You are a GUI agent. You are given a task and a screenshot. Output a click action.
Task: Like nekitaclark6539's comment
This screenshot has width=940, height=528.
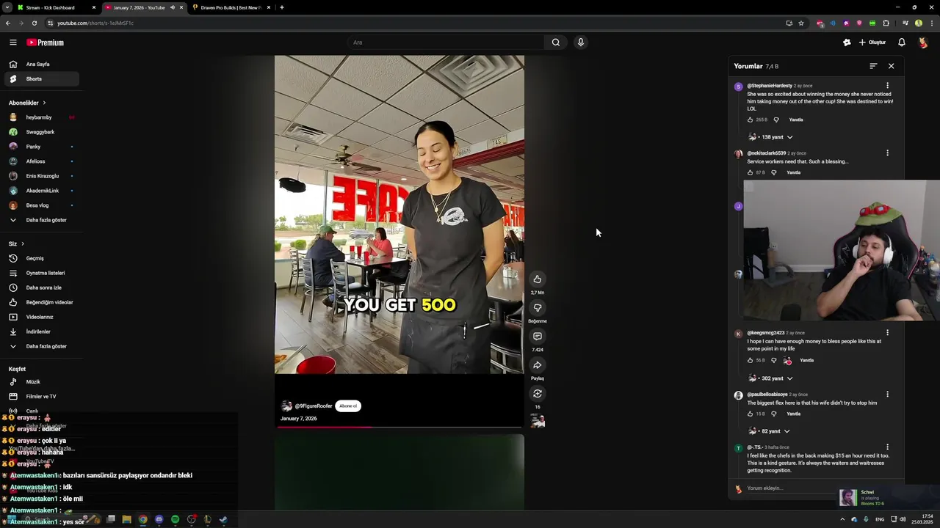(x=750, y=172)
